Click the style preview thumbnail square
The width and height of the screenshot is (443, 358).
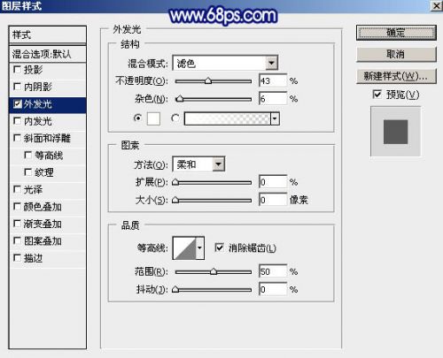(x=395, y=132)
